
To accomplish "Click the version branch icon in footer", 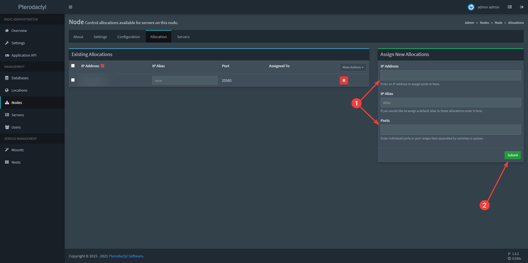I will [509, 254].
